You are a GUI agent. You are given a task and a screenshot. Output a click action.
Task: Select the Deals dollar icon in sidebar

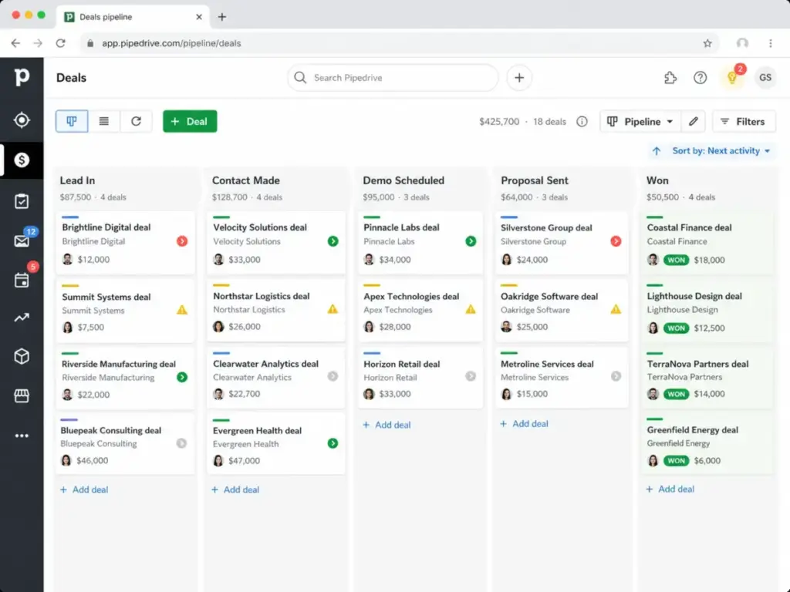click(x=22, y=160)
